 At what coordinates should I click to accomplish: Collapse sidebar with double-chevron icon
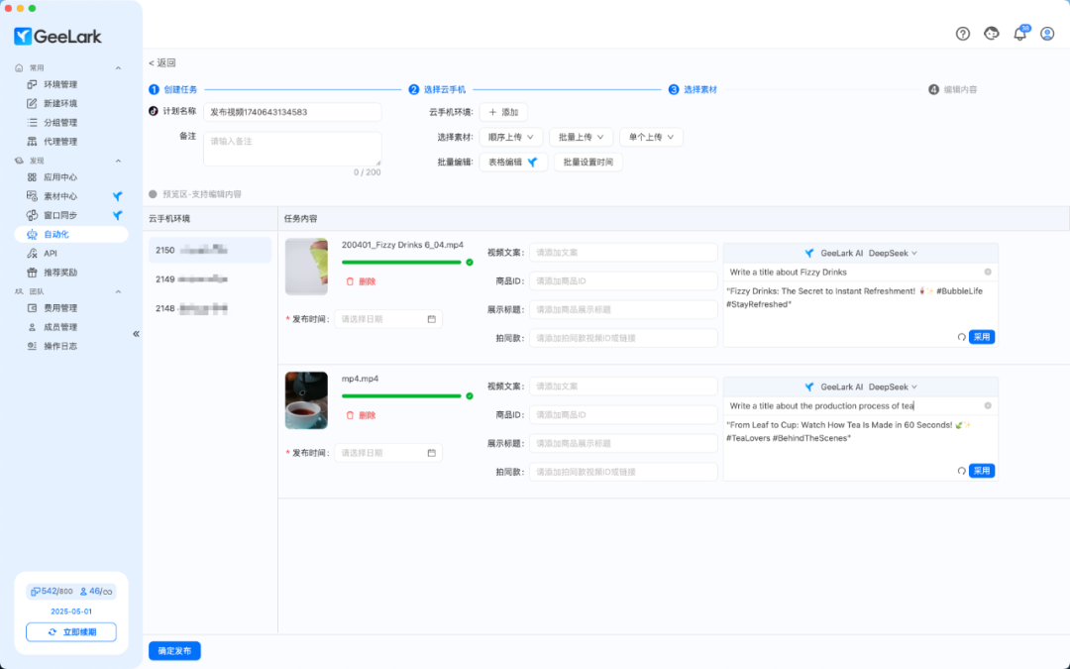[x=136, y=334]
